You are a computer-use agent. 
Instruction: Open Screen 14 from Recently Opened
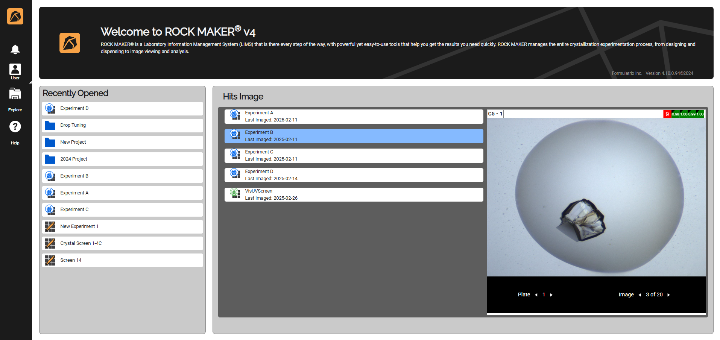coord(122,260)
